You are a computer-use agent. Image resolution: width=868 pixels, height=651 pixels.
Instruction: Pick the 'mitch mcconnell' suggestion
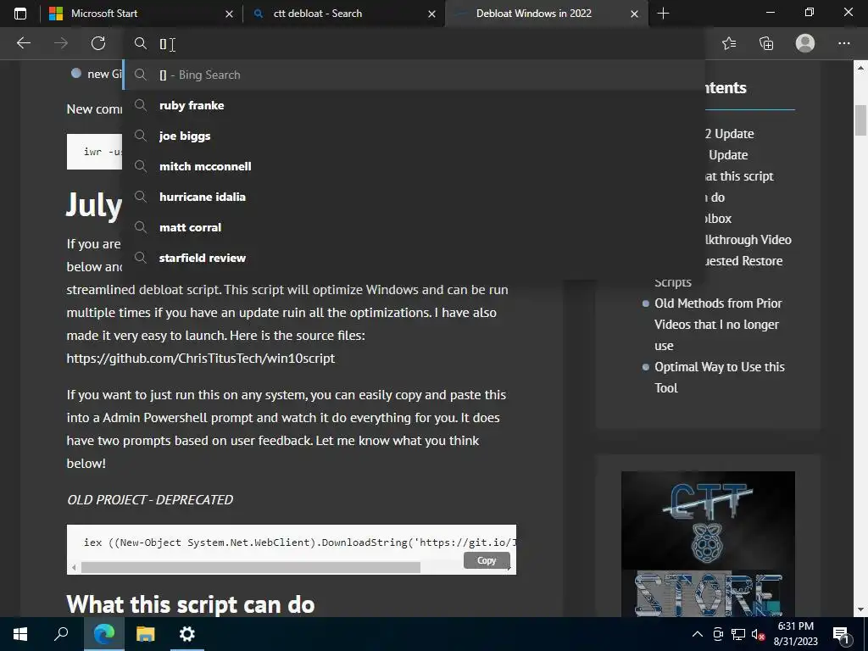tap(414, 166)
